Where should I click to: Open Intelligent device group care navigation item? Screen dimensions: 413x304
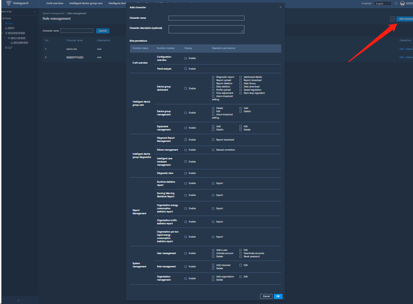(86, 3)
